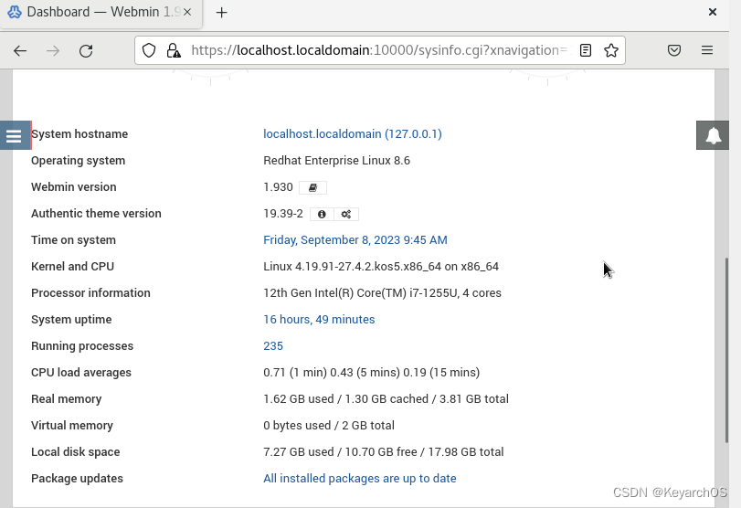Click the address bar URL field
The height and width of the screenshot is (508, 741).
coord(380,50)
